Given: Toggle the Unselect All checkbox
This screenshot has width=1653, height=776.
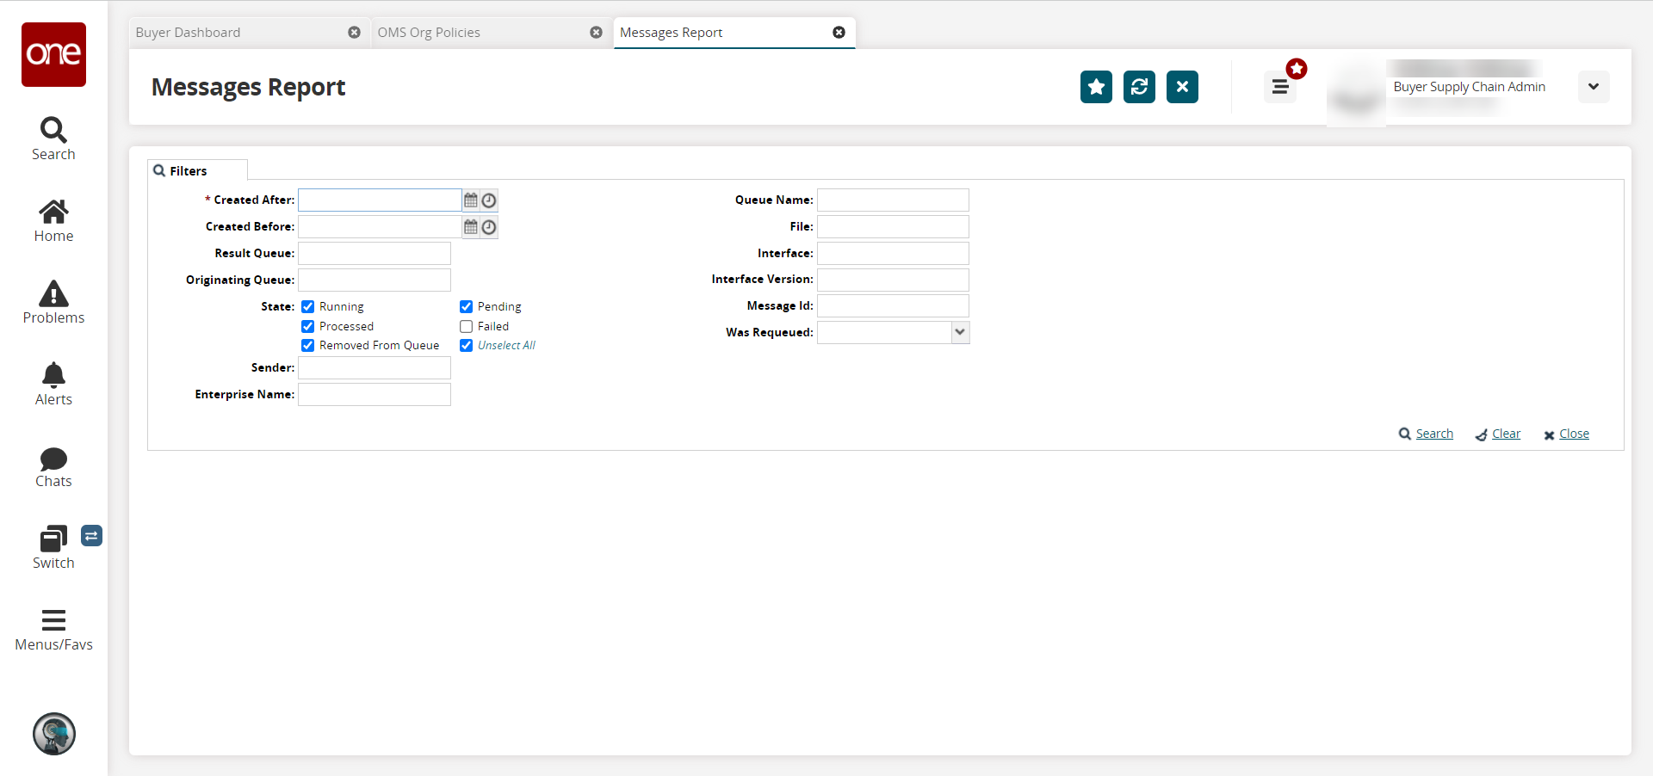Looking at the screenshot, I should tap(466, 346).
